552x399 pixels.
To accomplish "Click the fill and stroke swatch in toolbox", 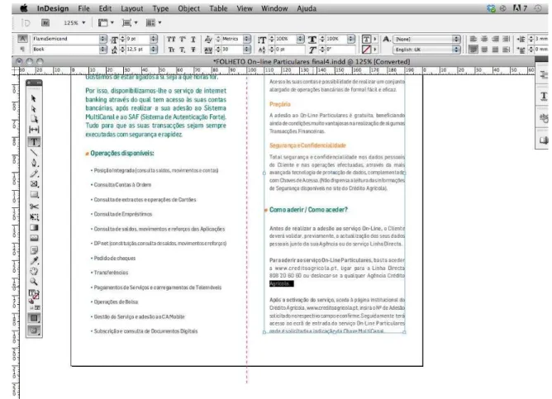I will coord(34,294).
